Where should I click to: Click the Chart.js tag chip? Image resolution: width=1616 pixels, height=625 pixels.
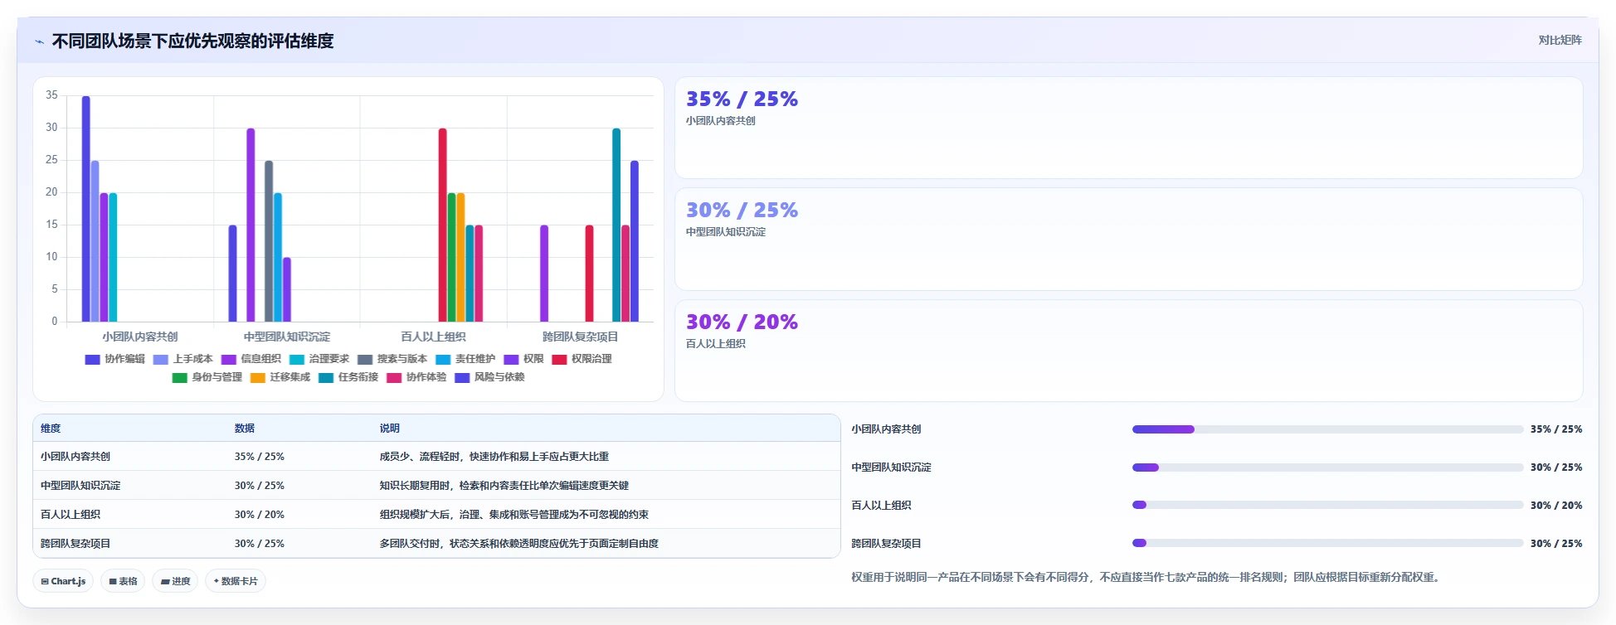(63, 581)
